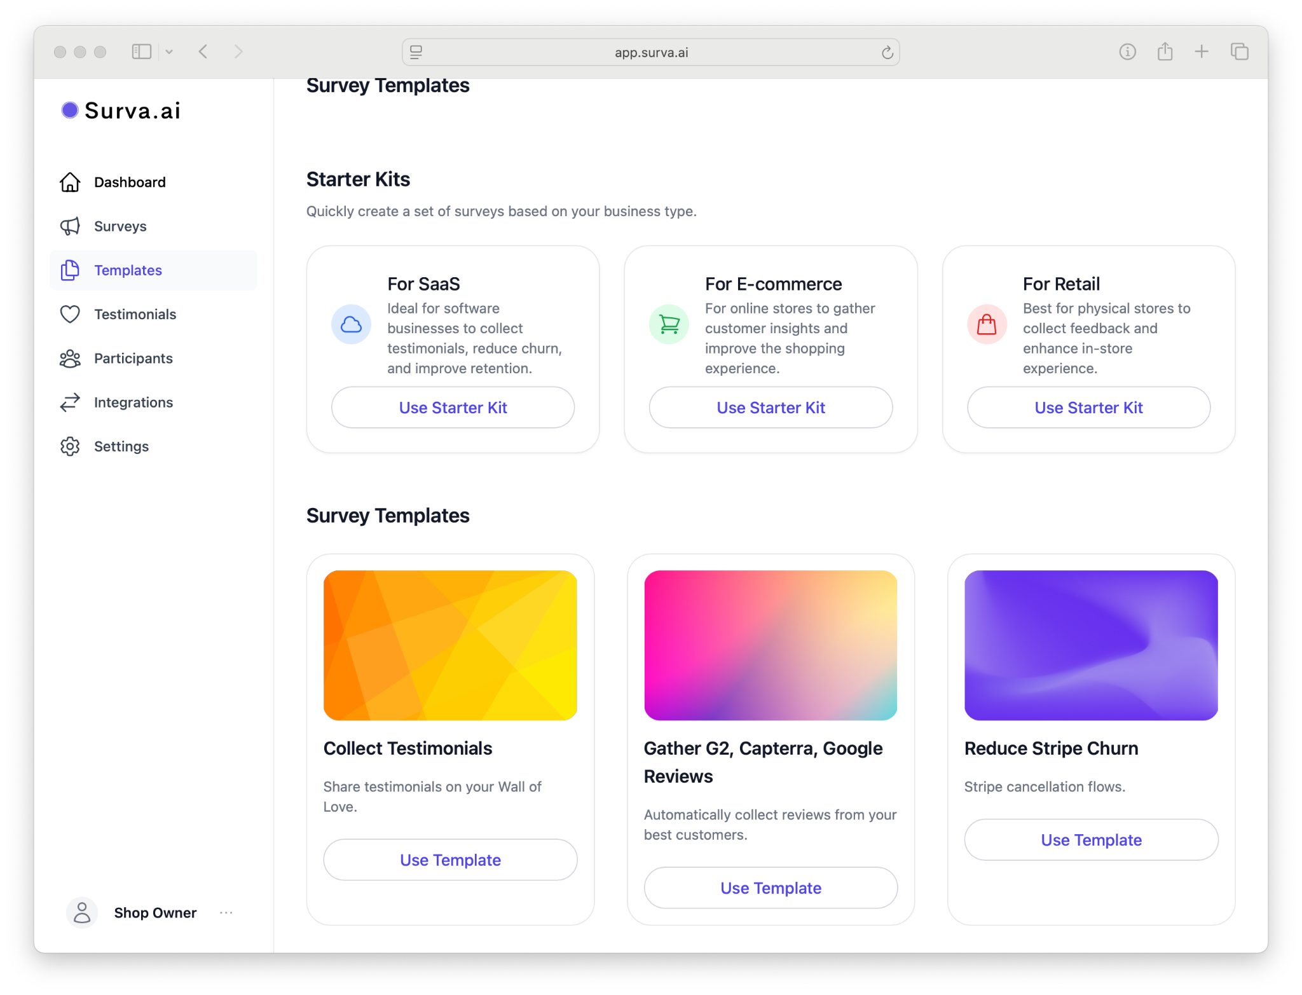
Task: Click the Retail shopping bag icon
Action: (x=987, y=325)
